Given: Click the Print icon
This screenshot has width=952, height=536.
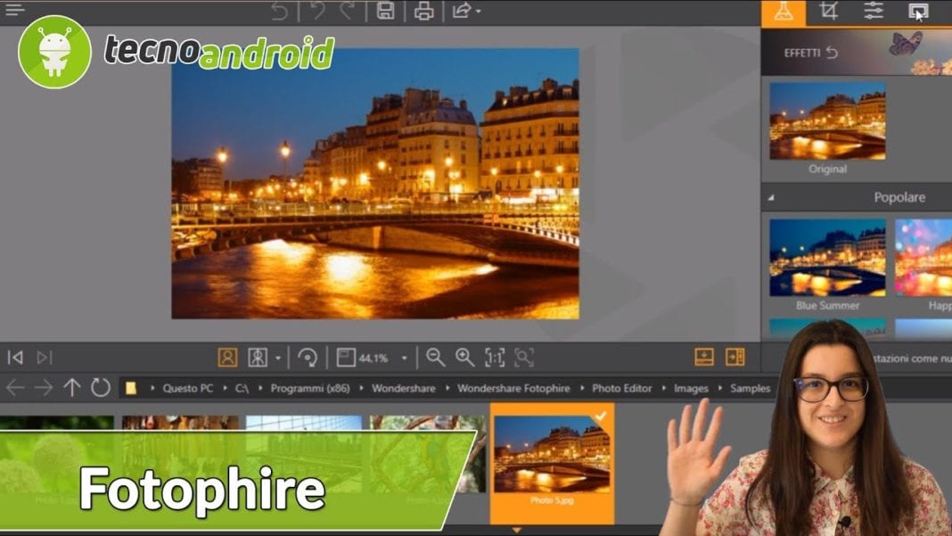Looking at the screenshot, I should (x=423, y=11).
